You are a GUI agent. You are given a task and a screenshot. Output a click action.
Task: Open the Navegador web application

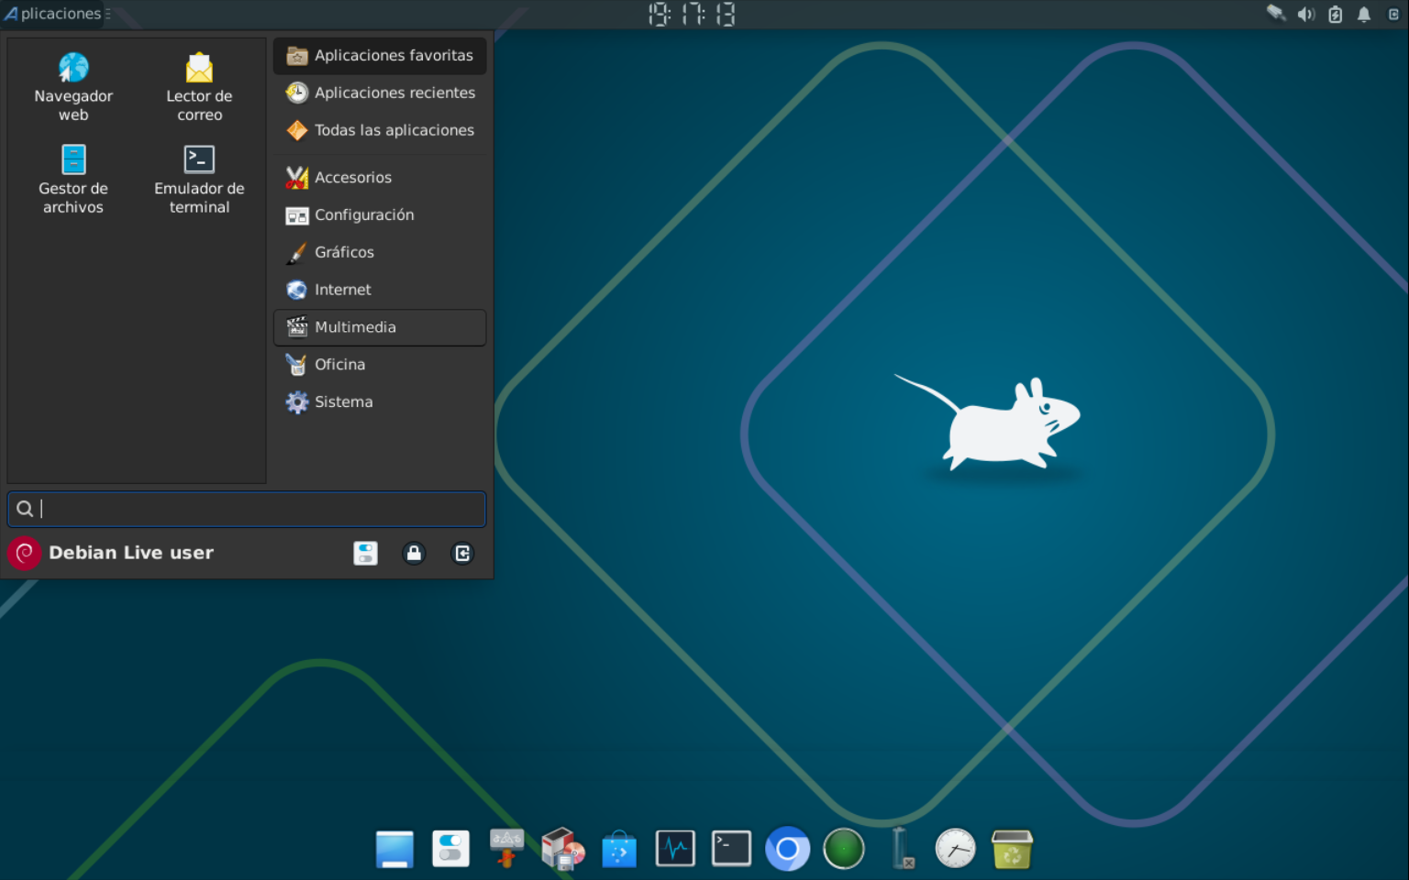(73, 84)
